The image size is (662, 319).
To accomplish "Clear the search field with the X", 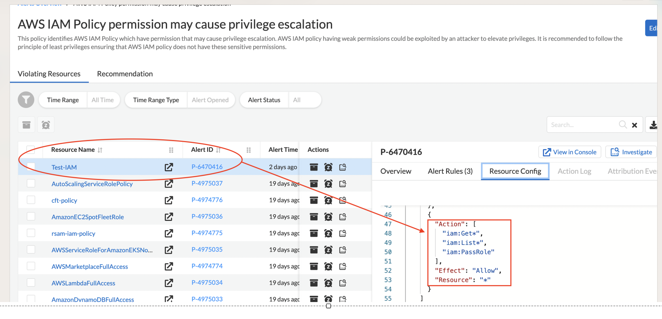I will pyautogui.click(x=634, y=125).
